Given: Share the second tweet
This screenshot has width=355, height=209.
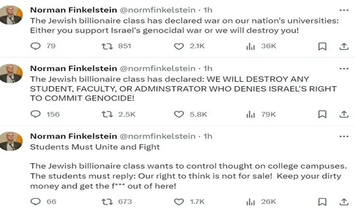Looking at the screenshot, I should coord(344,114).
